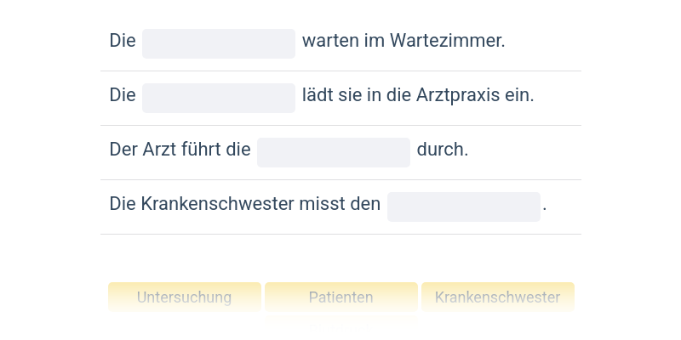Click the word 'Arztpraxis' in second sentence
681x340 pixels.
(x=458, y=95)
